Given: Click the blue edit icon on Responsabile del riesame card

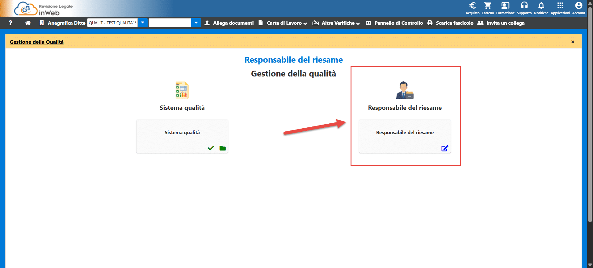Looking at the screenshot, I should click(445, 148).
